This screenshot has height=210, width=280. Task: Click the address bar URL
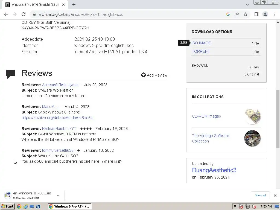(81, 14)
